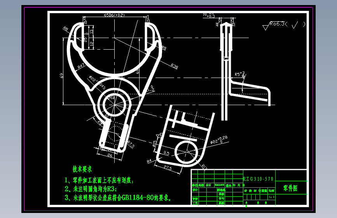Click the 工艺 cell in title block
The width and height of the screenshot is (337, 218).
click(x=195, y=203)
